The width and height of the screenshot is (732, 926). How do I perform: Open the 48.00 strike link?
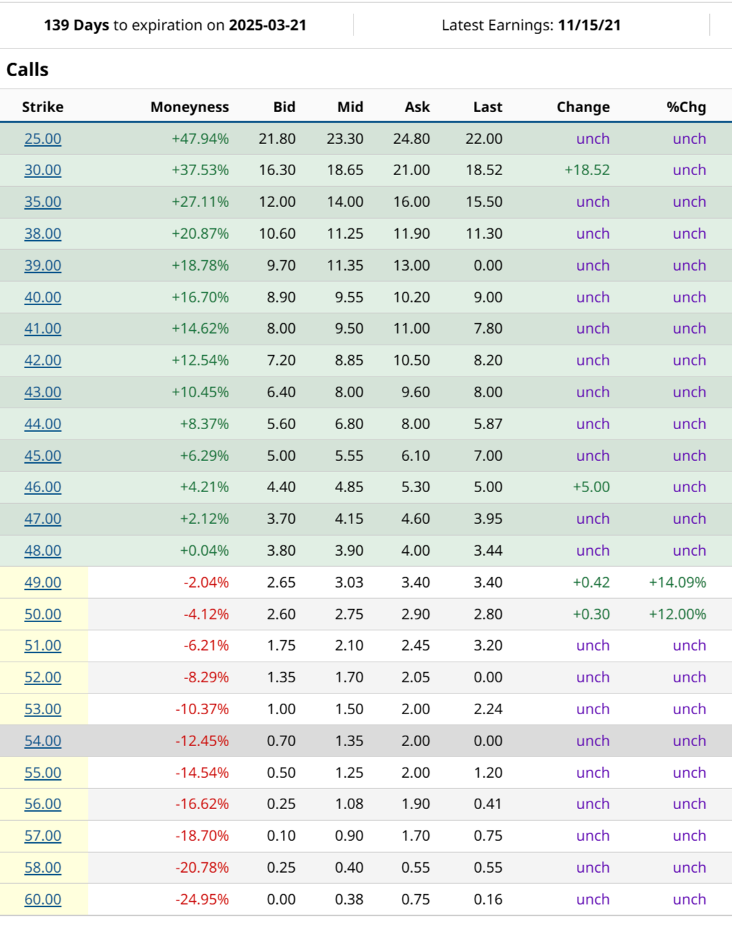[43, 551]
